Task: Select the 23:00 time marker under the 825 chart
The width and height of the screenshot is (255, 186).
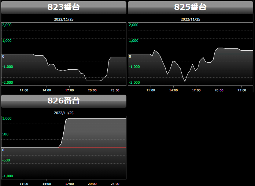Action: point(241,90)
